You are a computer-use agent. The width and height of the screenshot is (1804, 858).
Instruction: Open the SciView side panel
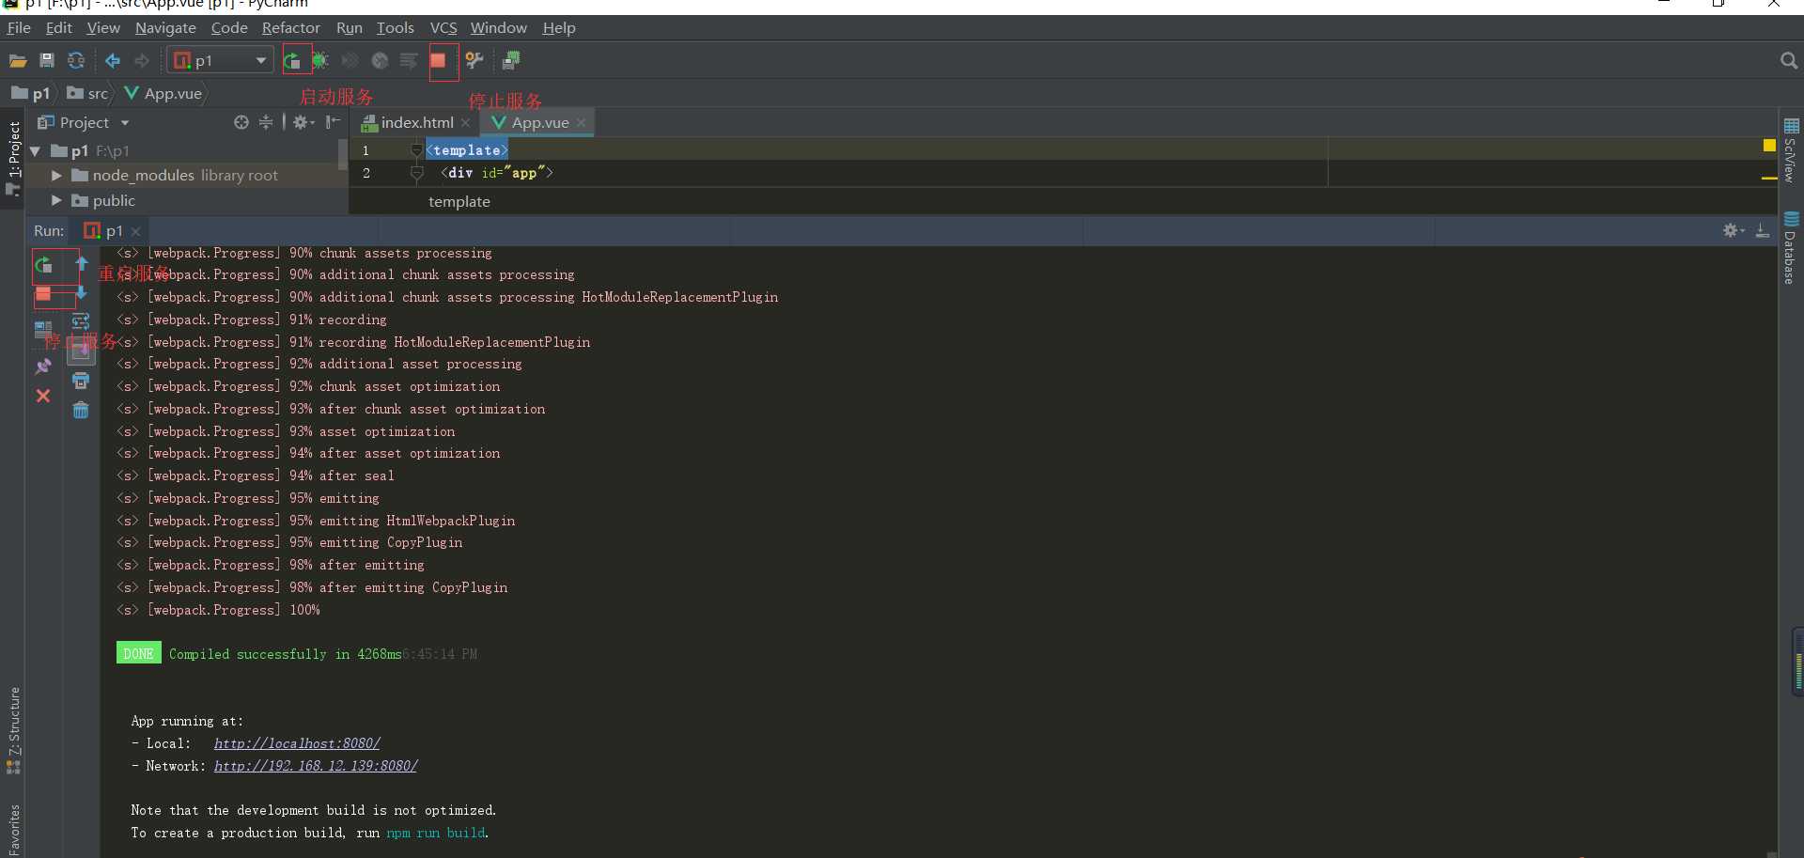[x=1791, y=149]
